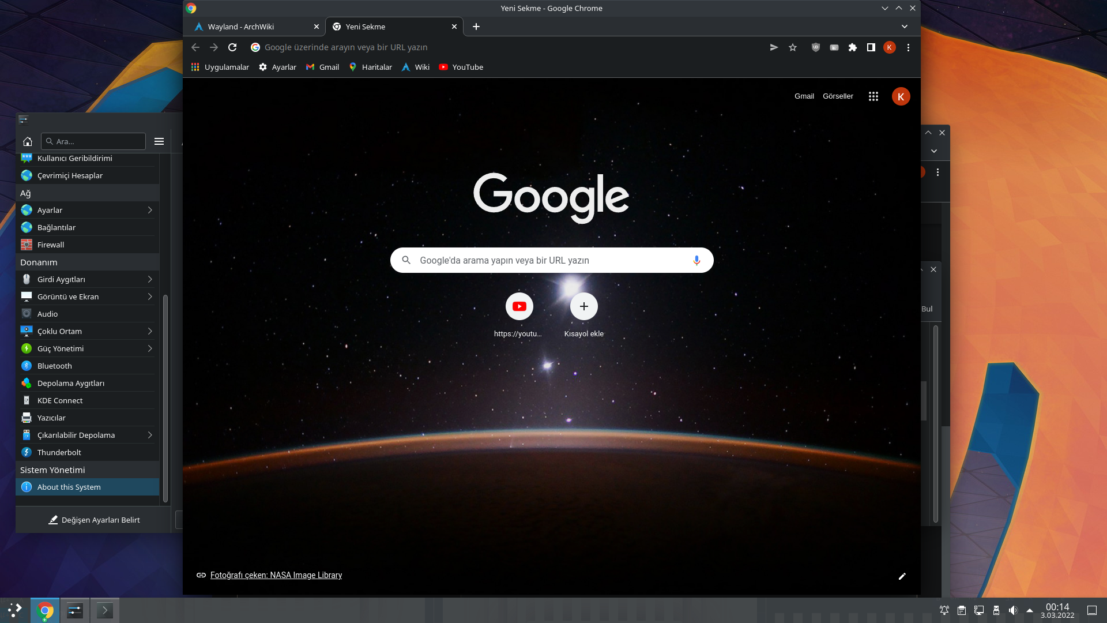Go to System Settings home icon
This screenshot has width=1107, height=623.
click(28, 141)
